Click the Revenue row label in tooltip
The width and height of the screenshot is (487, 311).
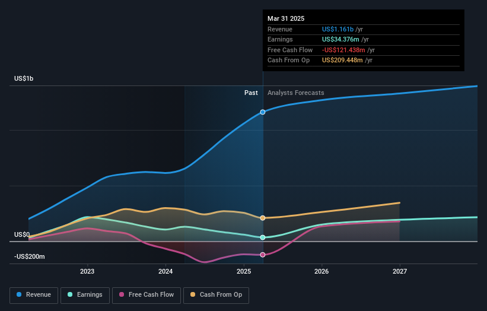[x=280, y=29]
